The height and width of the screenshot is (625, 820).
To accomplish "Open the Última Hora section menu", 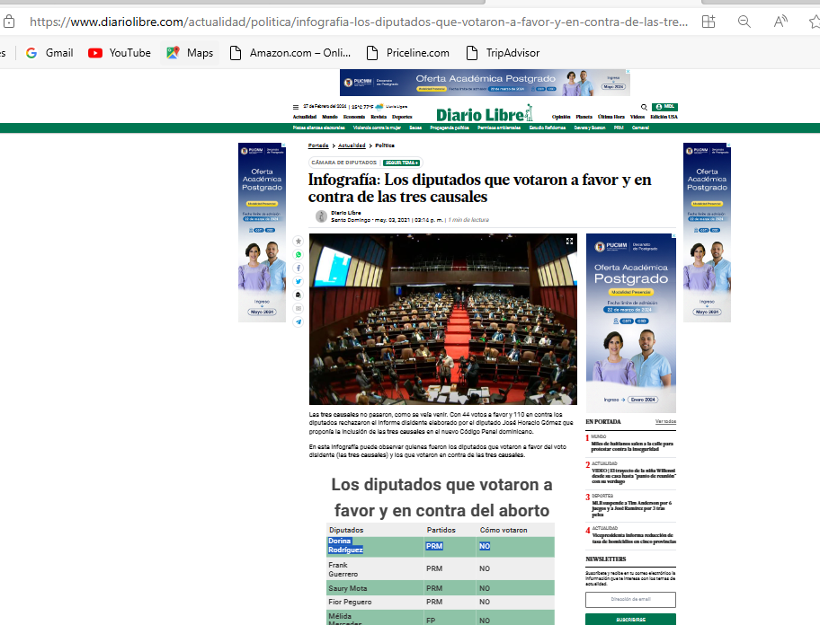I will point(611,117).
